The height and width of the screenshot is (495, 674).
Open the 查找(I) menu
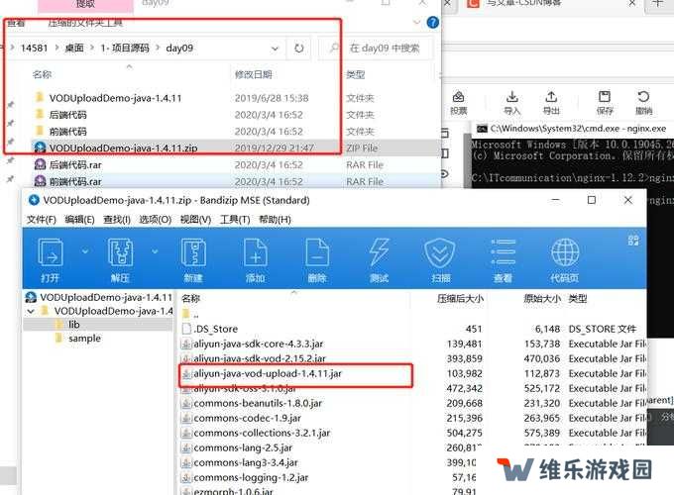click(x=117, y=220)
